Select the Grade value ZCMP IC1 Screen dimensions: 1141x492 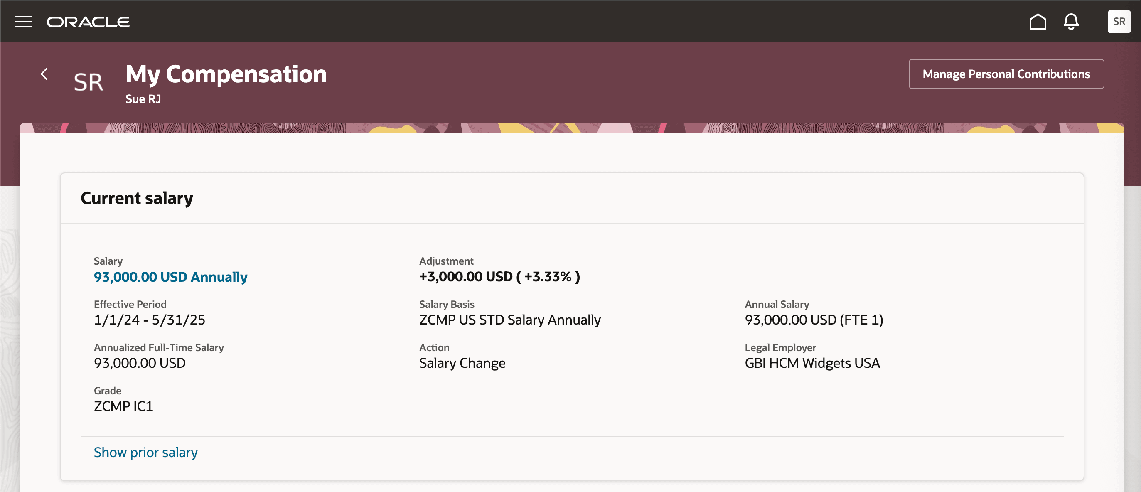coord(123,406)
